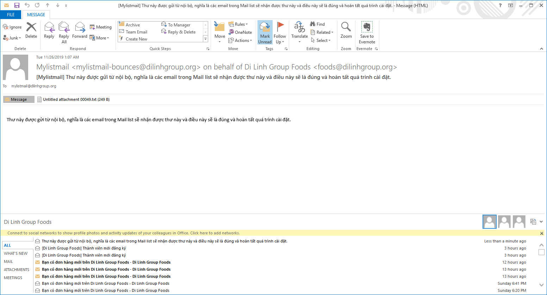Click here to add networks link

pyautogui.click(x=215, y=233)
